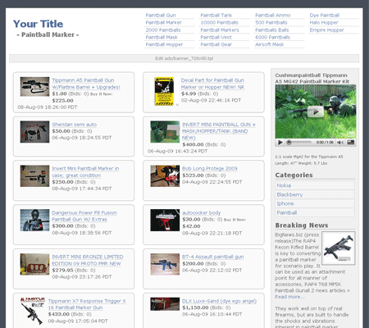Click the small play button in the video controls
The width and height of the screenshot is (369, 328).
[280, 142]
